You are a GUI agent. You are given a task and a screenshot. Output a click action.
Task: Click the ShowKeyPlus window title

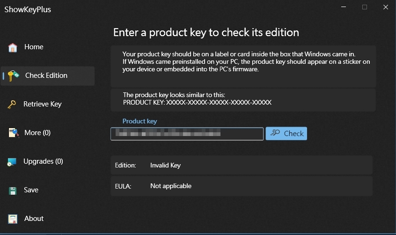click(28, 9)
